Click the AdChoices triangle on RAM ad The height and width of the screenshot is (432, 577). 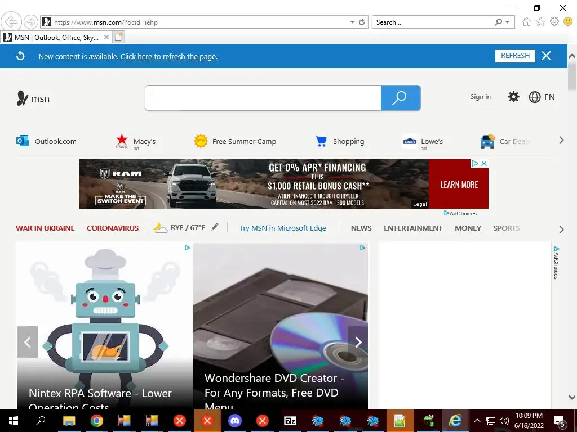click(475, 164)
